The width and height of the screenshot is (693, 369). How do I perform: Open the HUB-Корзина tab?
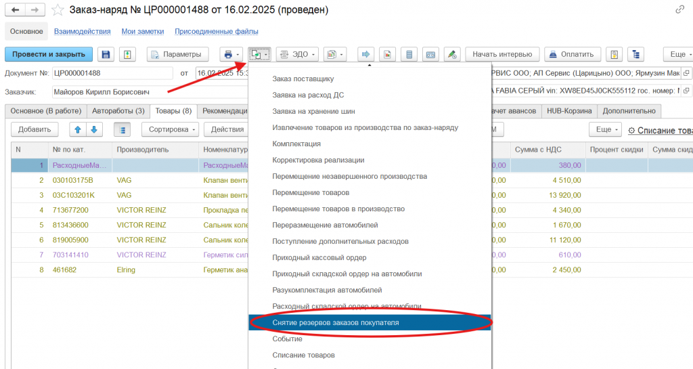pyautogui.click(x=568, y=111)
